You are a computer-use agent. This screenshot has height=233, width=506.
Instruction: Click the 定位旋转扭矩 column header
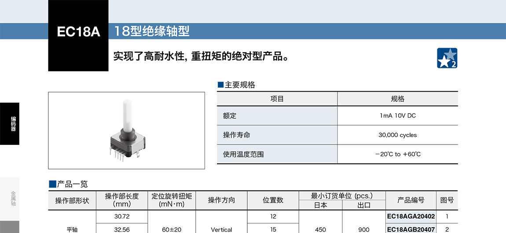172,200
